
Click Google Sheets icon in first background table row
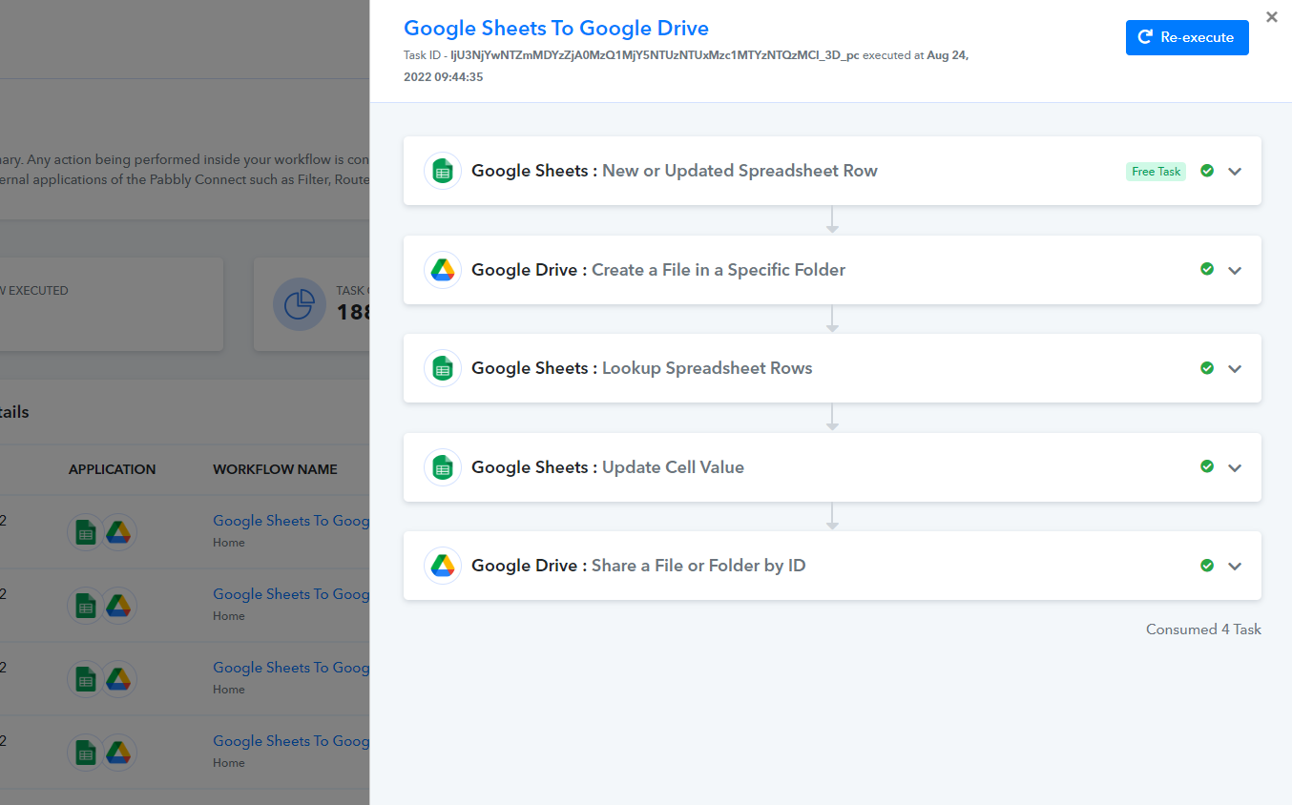click(x=85, y=532)
